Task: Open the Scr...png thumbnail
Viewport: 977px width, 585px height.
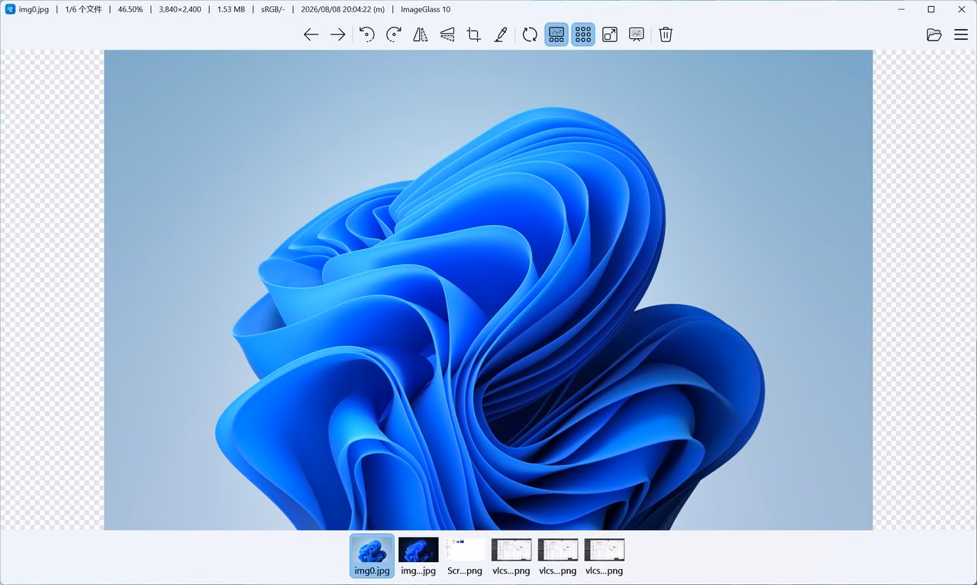Action: pyautogui.click(x=465, y=555)
